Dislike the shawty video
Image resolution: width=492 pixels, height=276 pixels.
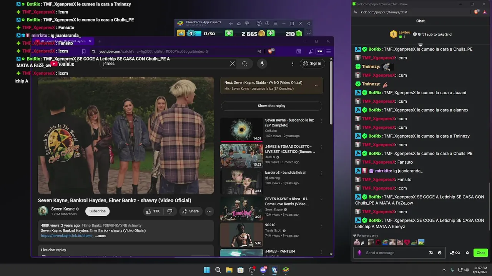tap(170, 211)
